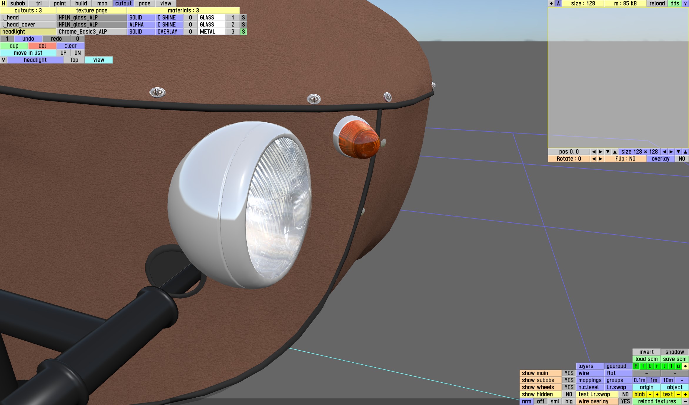Select the P perspective view button
The width and height of the screenshot is (689, 405).
(x=636, y=366)
